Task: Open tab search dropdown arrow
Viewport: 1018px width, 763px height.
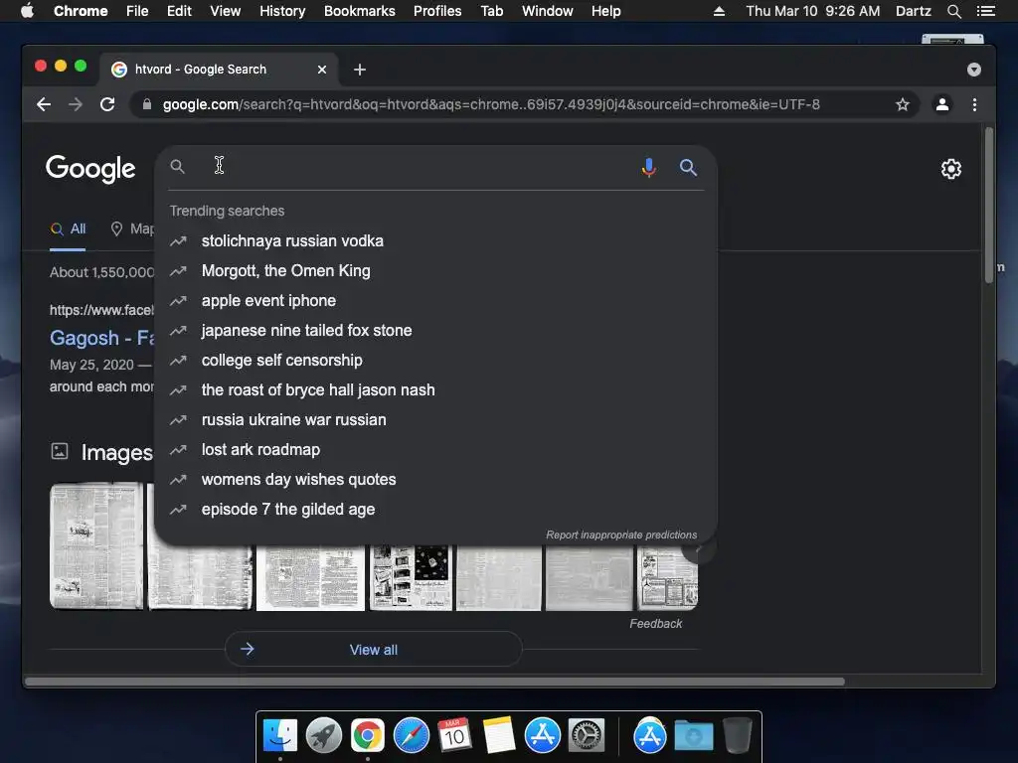Action: pos(974,70)
